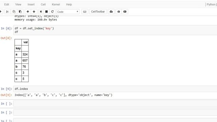This screenshot has height=122, width=217.
Task: Click the 'val' column header
Action: click(x=25, y=42)
